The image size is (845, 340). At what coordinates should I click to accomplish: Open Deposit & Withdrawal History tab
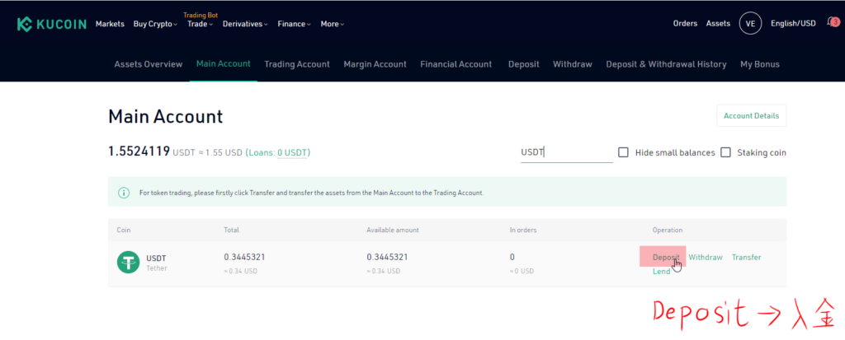pyautogui.click(x=666, y=64)
